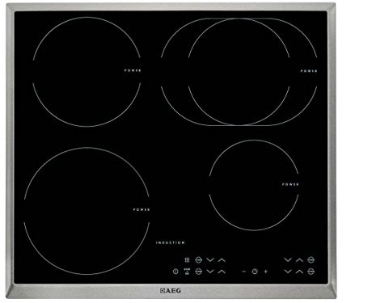Viewport: 372px width, 303px height.
Task: Lower heat with the upper-left down arrow
Action: [x=210, y=260]
